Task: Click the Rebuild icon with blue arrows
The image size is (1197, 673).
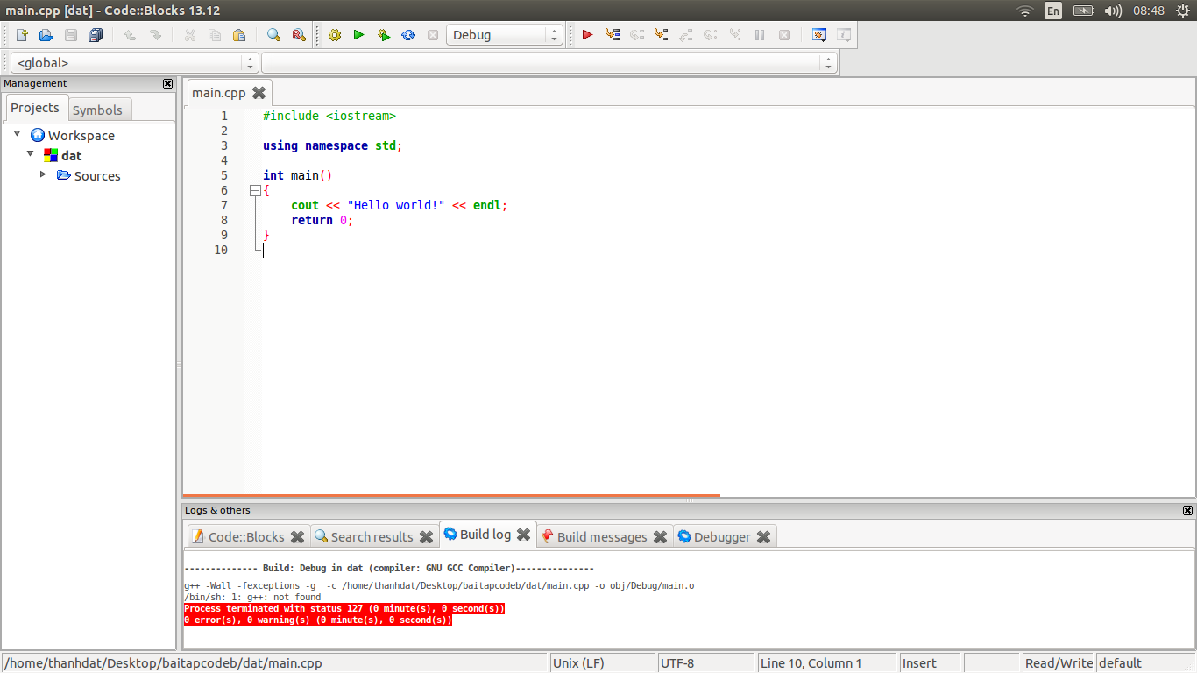Action: 407,35
